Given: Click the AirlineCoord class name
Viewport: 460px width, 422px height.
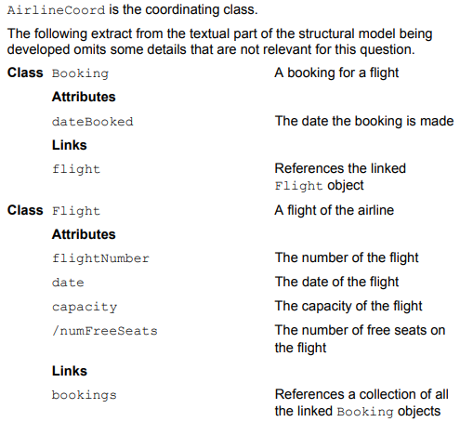Looking at the screenshot, I should click(x=57, y=10).
